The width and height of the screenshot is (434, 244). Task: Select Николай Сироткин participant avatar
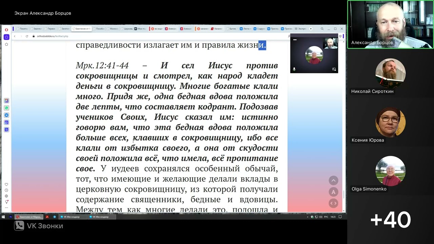coord(391,74)
